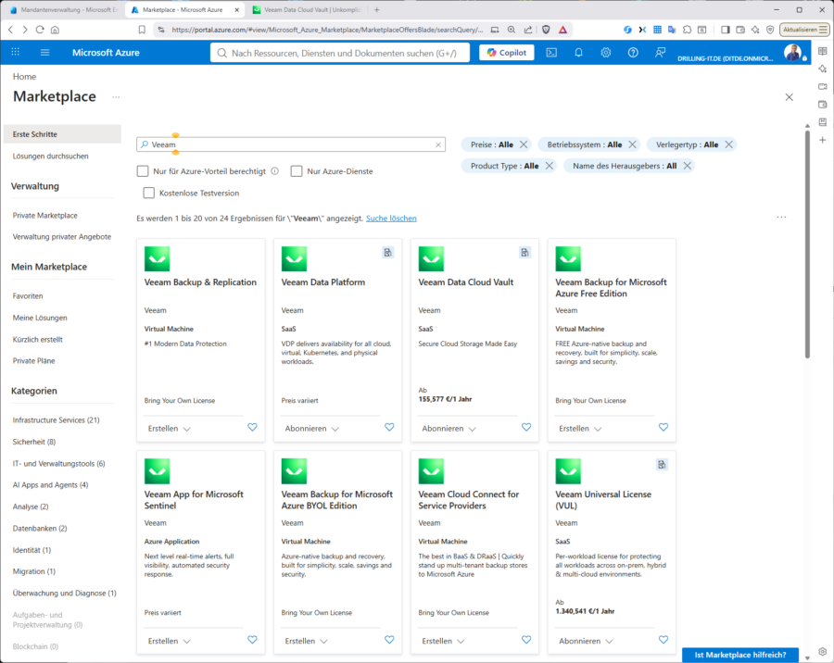
Task: Remove Name des Herausgebers : All filter
Action: tap(688, 166)
